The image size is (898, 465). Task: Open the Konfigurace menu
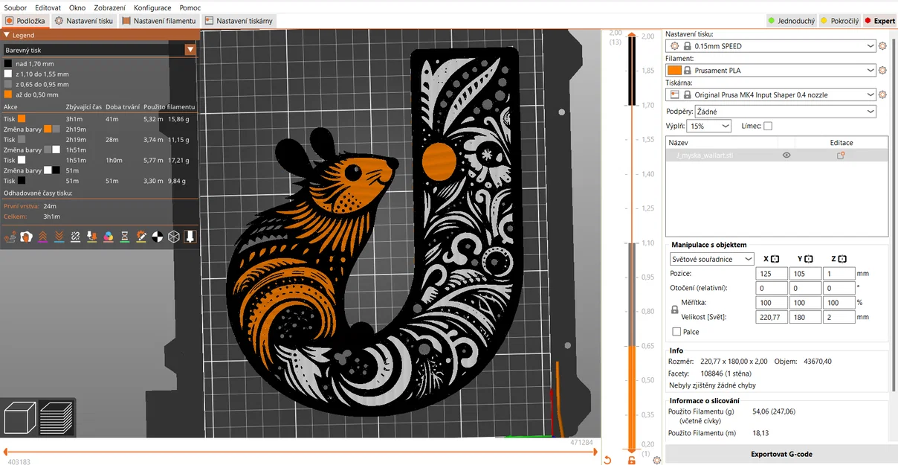152,7
